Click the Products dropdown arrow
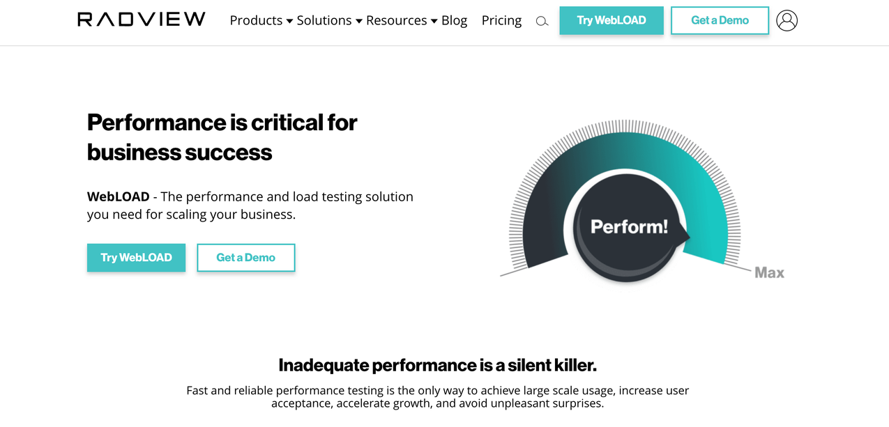The height and width of the screenshot is (427, 889). point(289,21)
